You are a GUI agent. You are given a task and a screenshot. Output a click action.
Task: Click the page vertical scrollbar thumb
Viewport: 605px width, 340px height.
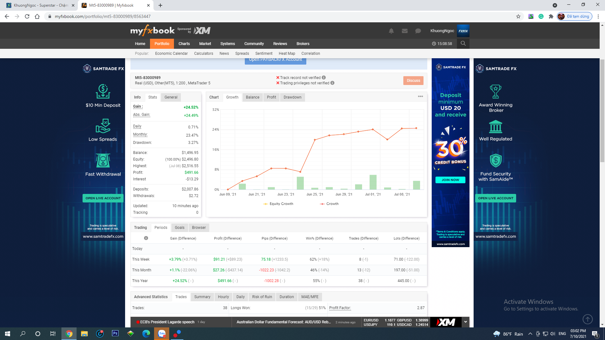[602, 110]
